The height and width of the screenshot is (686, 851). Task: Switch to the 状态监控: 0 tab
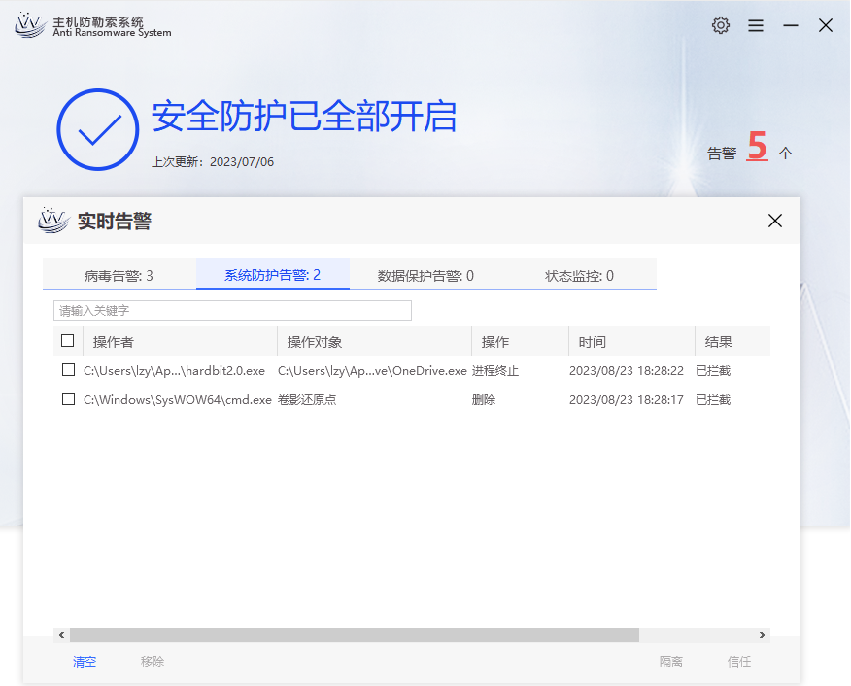579,276
